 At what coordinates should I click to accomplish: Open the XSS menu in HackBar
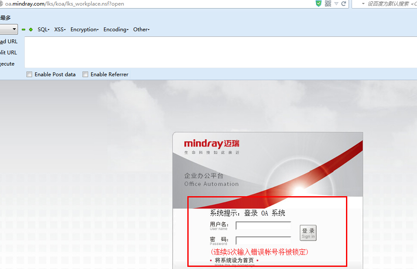(60, 30)
